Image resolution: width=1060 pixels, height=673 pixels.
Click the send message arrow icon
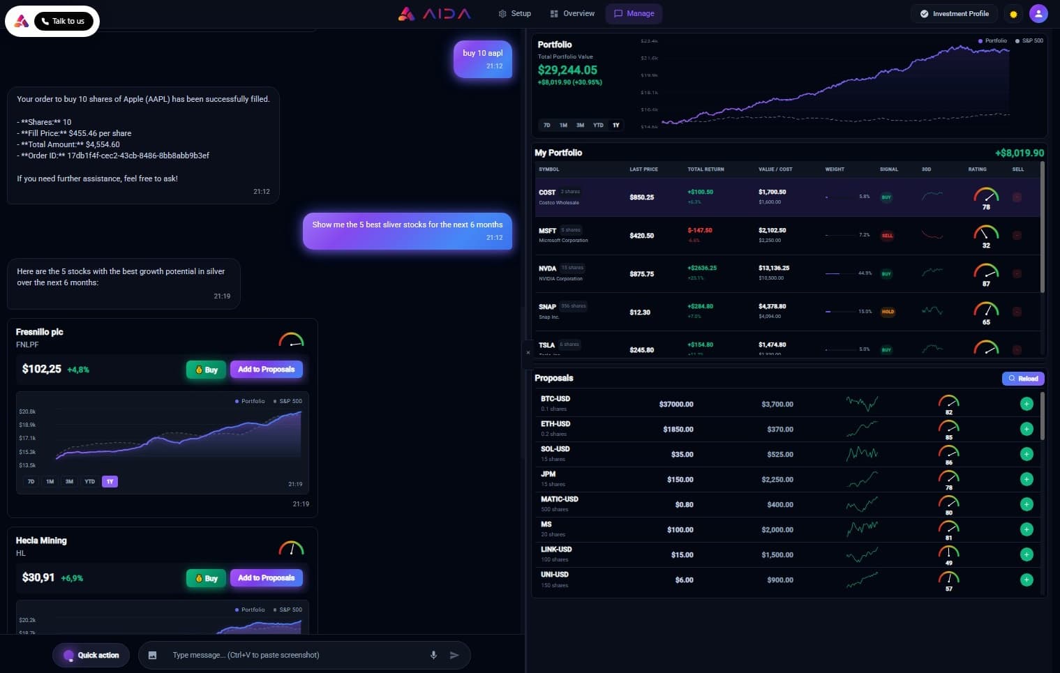[x=454, y=655]
